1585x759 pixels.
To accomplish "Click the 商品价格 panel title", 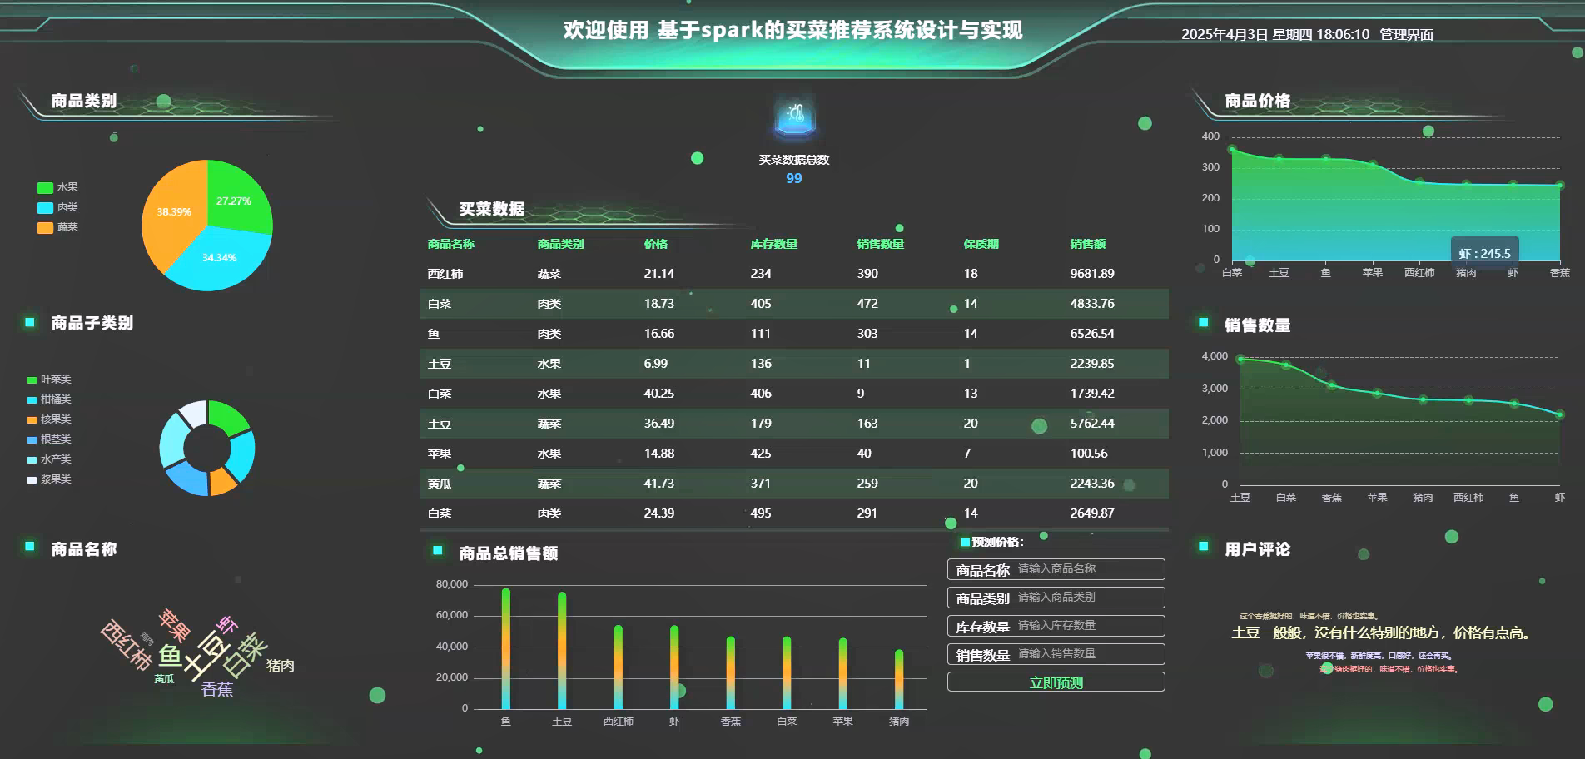I will (1257, 101).
